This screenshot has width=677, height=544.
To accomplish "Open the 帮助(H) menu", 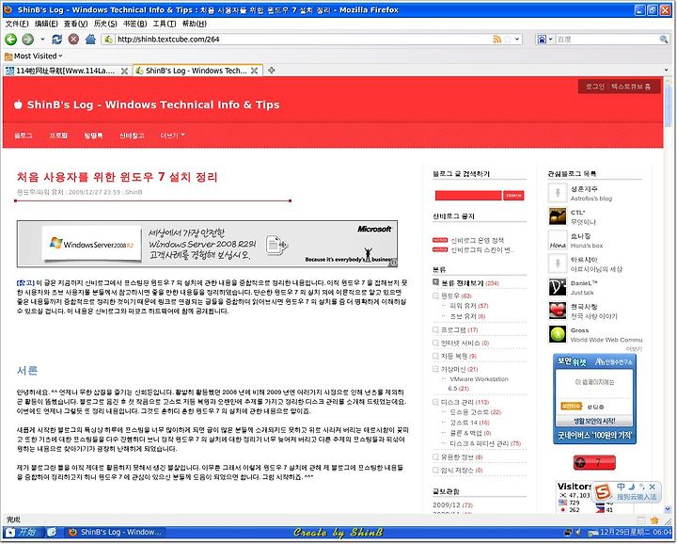I will pos(195,24).
